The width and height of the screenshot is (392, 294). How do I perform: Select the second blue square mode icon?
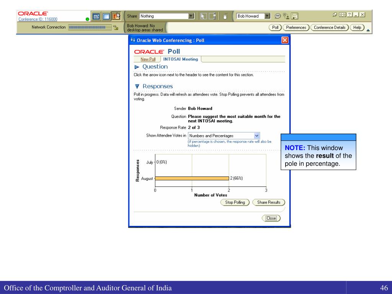click(x=106, y=16)
